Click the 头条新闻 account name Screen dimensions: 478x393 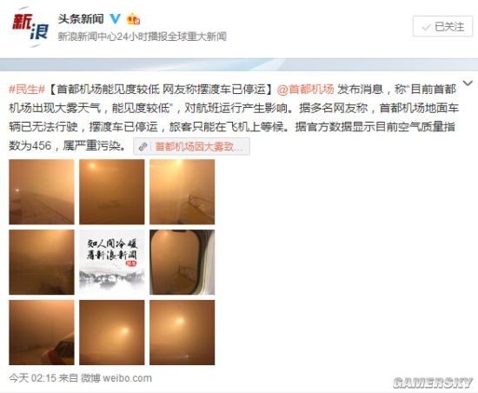point(81,19)
